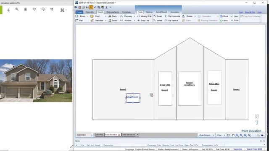Select the Point annotation tool
Screen dimensions: 269x151
coord(235,21)
